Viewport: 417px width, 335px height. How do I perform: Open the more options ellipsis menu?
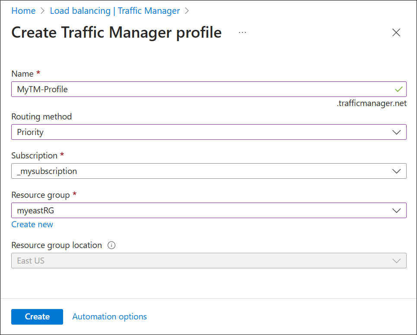[242, 32]
